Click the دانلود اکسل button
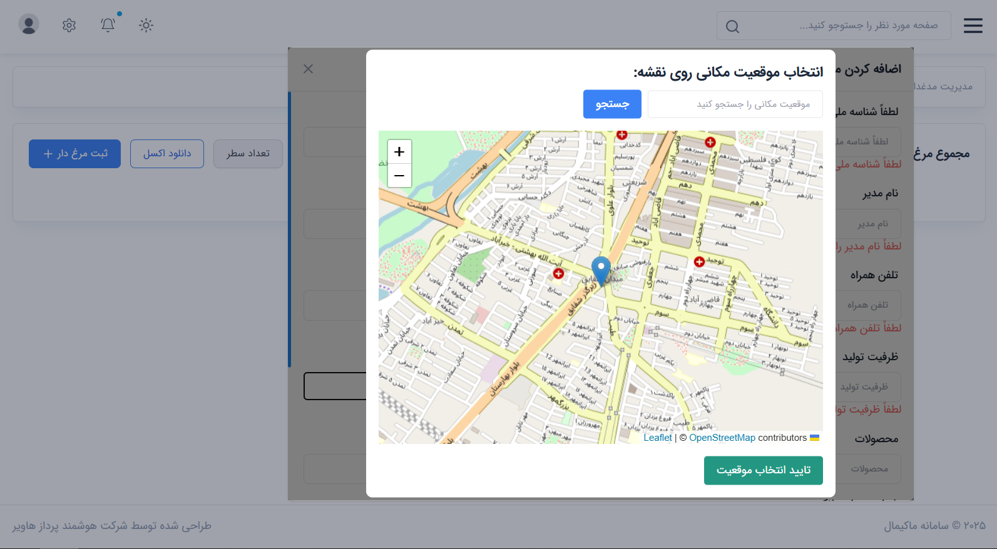 tap(167, 154)
